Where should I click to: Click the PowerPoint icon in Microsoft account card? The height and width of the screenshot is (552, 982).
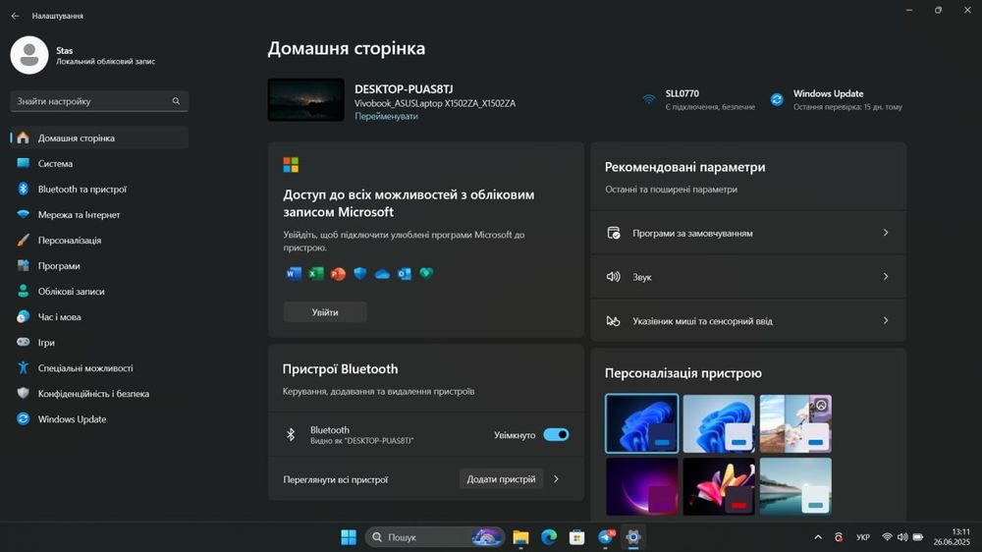click(x=338, y=273)
